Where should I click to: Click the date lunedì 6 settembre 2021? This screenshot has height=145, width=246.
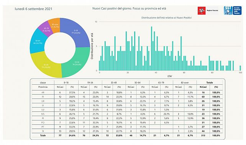pos(33,9)
